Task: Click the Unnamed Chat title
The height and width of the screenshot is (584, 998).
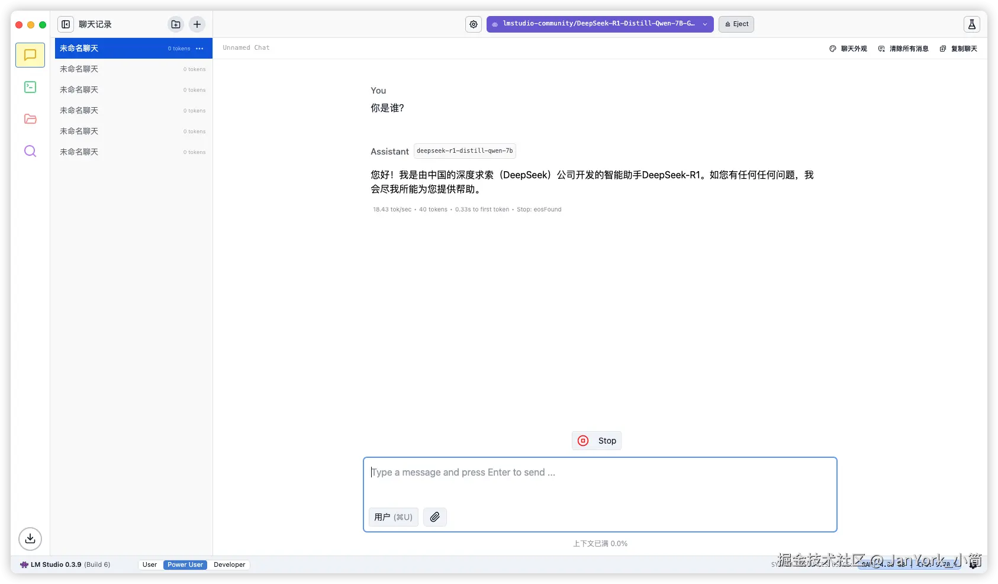Action: click(246, 48)
